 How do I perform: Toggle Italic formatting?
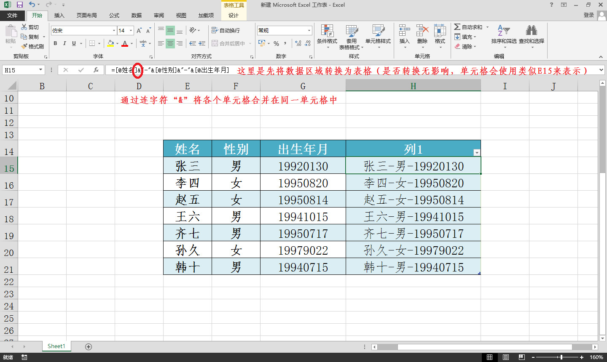(64, 43)
